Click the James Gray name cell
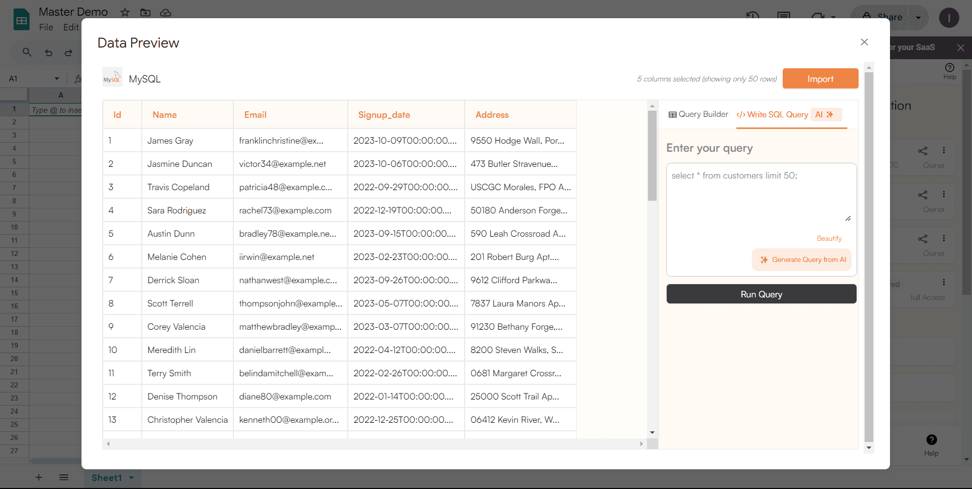 point(187,141)
